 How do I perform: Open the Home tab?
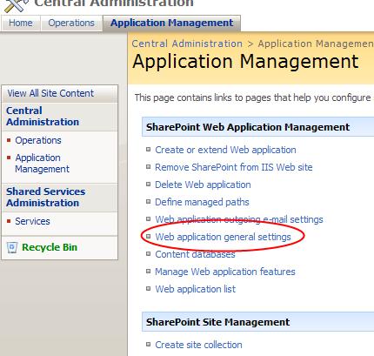click(21, 23)
